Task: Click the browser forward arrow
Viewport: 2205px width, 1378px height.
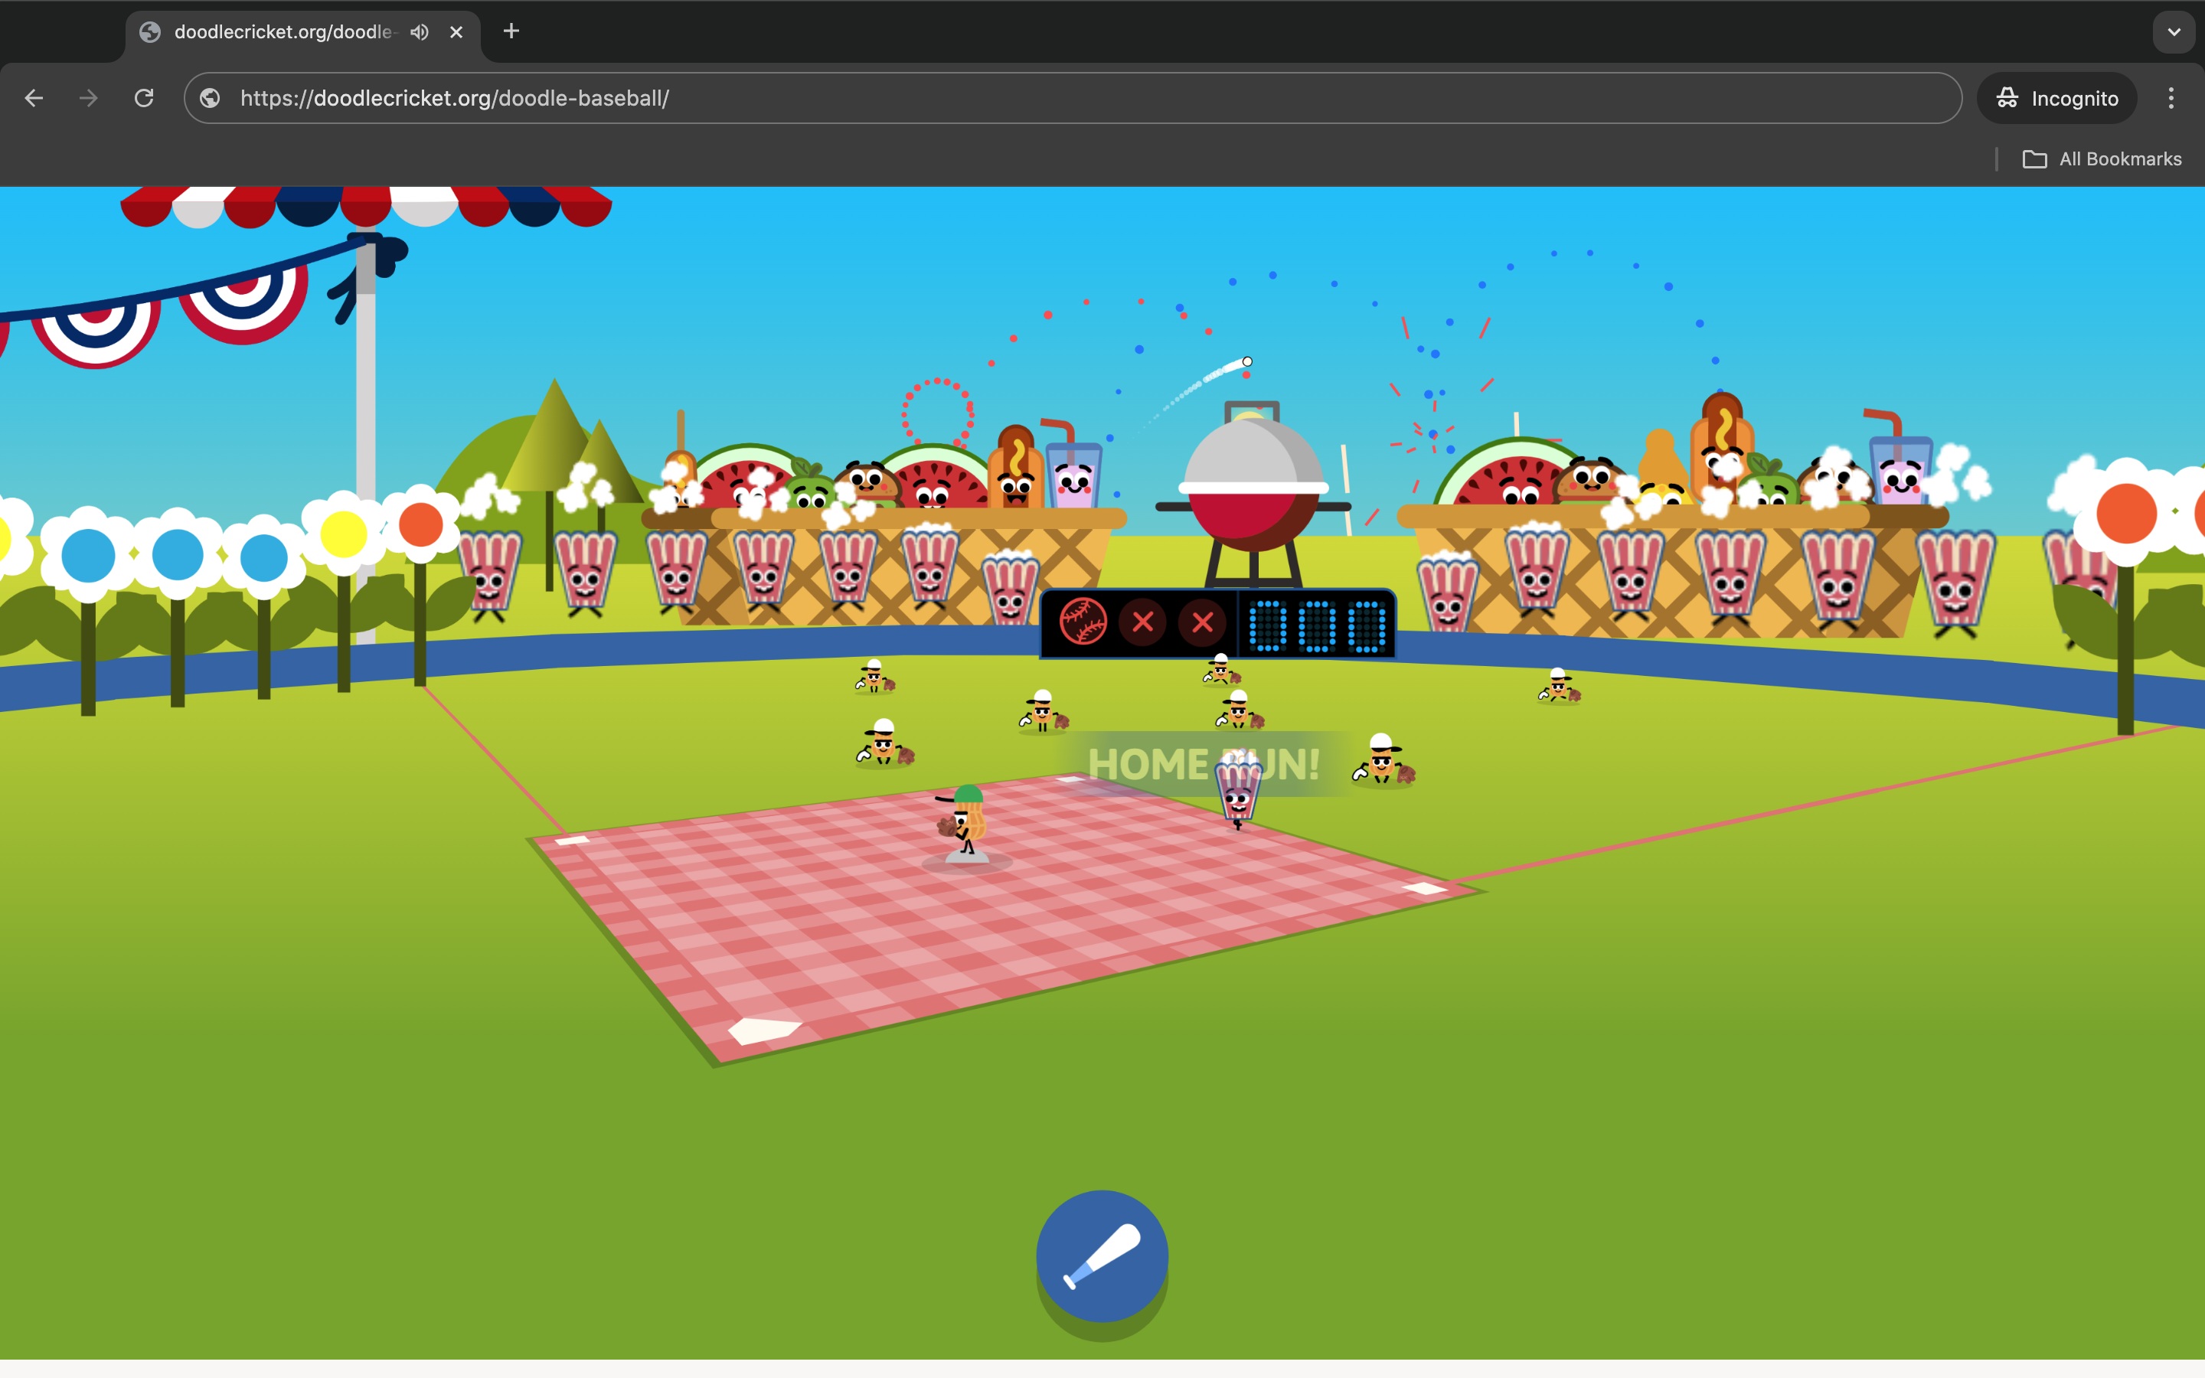Action: [88, 99]
